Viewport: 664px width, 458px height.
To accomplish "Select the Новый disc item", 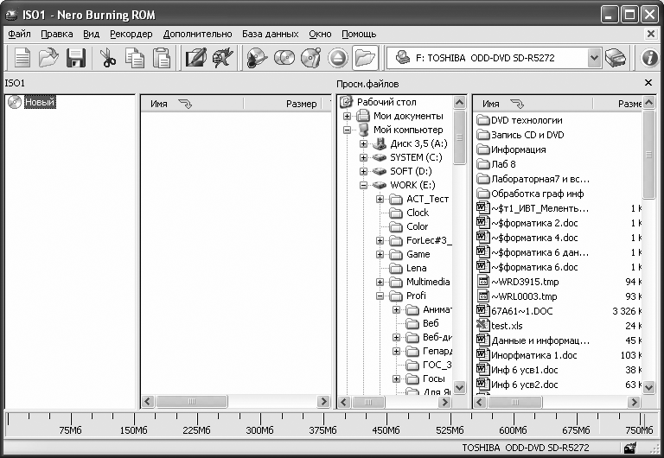I will (40, 102).
